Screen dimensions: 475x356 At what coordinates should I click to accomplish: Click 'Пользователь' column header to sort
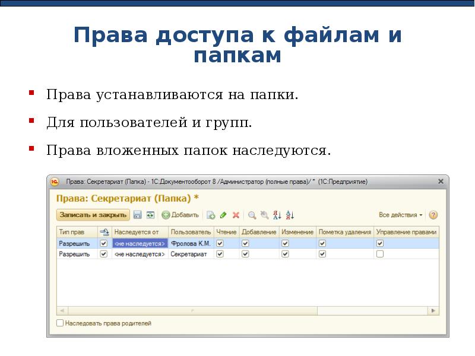pyautogui.click(x=191, y=232)
